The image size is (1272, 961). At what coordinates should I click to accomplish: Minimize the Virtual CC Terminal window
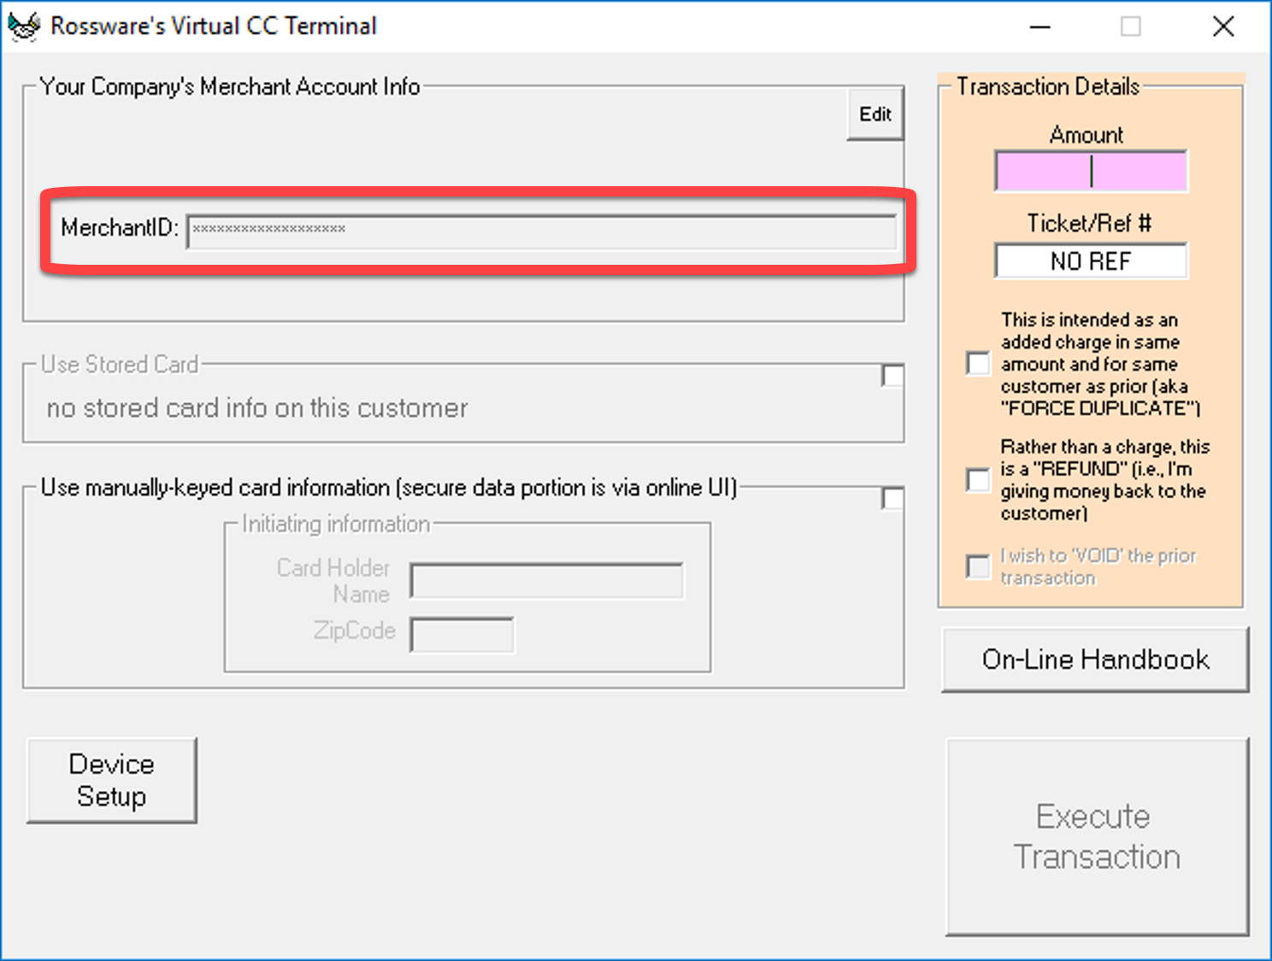1040,26
